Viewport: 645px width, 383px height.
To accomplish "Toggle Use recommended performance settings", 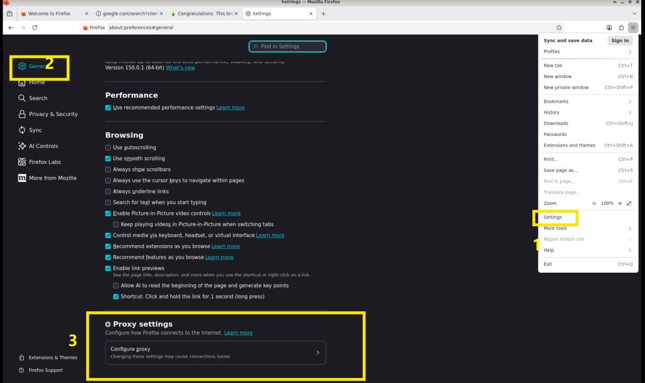I will [108, 108].
